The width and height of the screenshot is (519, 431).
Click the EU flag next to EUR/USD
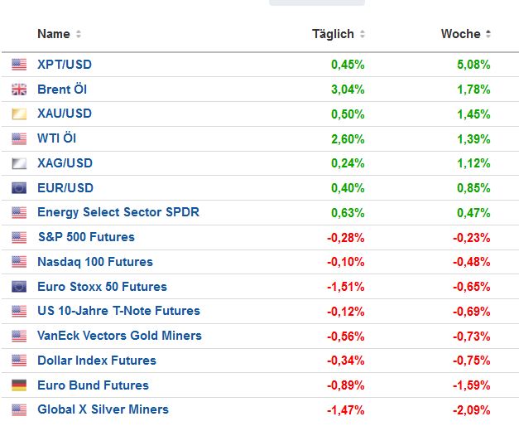click(x=19, y=188)
